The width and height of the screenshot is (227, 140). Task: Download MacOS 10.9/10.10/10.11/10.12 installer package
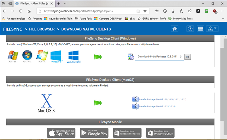[x=163, y=99]
